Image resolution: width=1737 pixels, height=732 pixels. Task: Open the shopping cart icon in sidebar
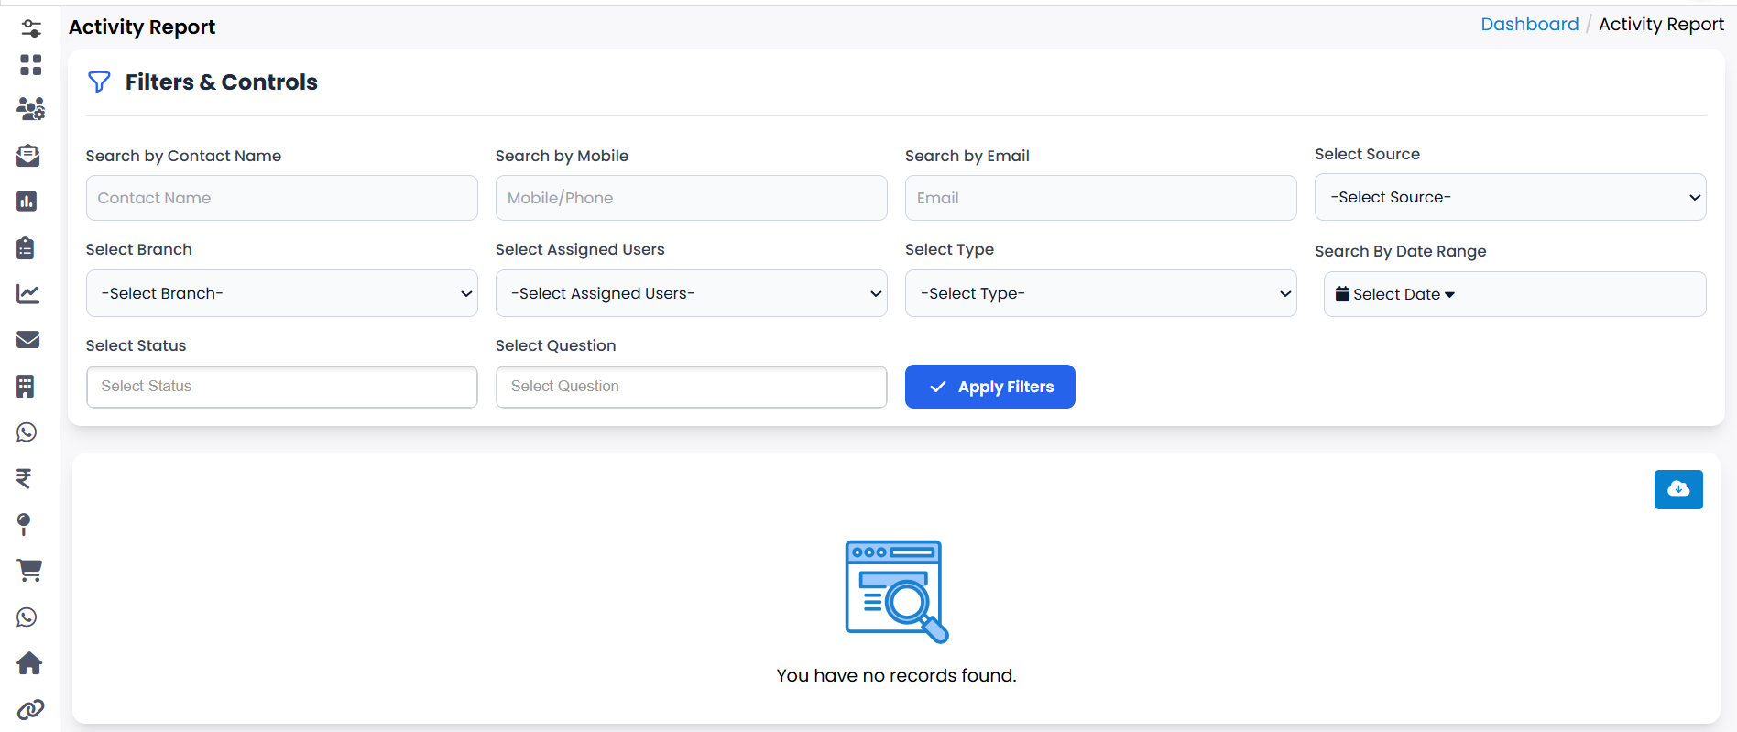point(29,571)
